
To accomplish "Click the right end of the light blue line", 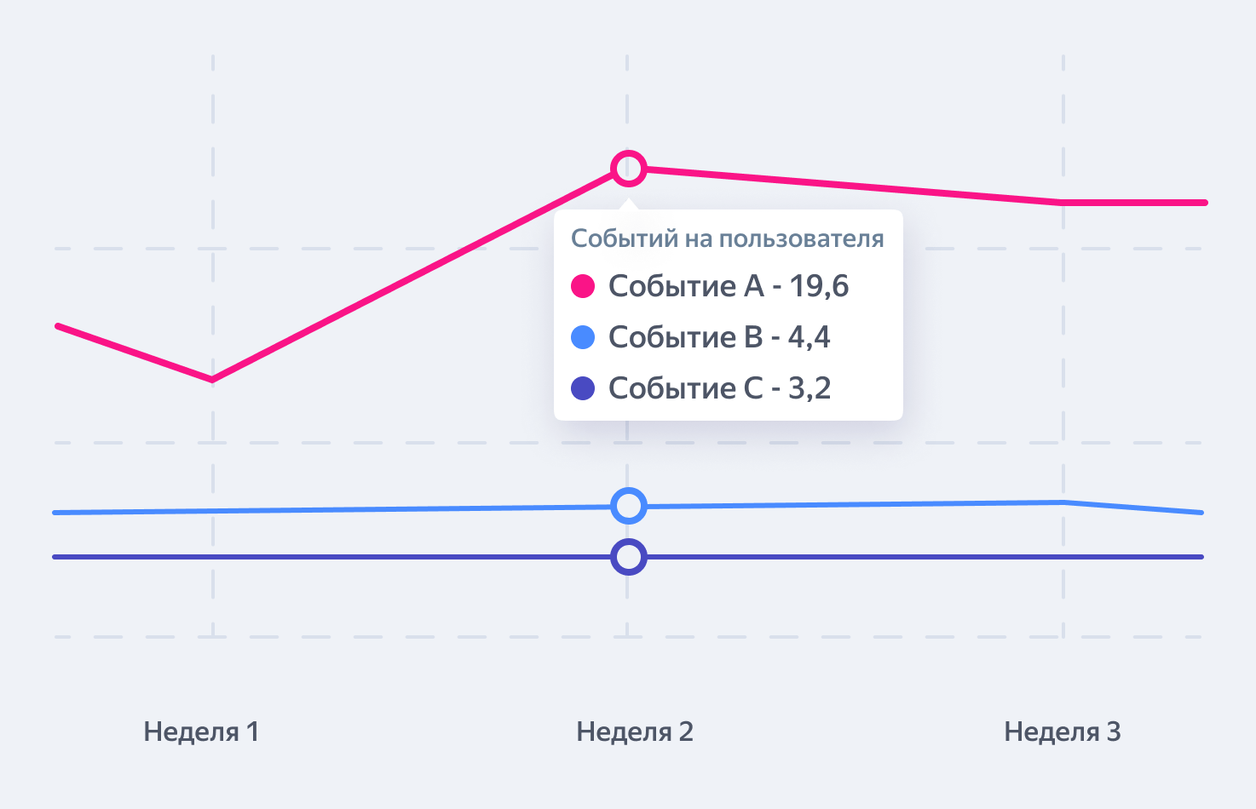I will click(x=1201, y=513).
